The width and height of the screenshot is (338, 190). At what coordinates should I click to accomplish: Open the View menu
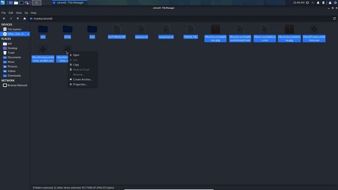point(19,13)
